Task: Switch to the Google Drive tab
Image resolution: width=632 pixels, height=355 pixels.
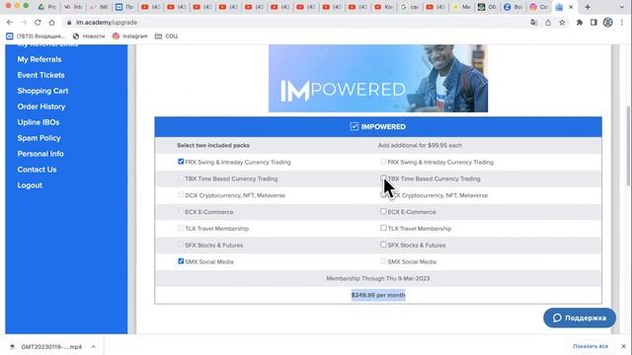Action: point(46,7)
